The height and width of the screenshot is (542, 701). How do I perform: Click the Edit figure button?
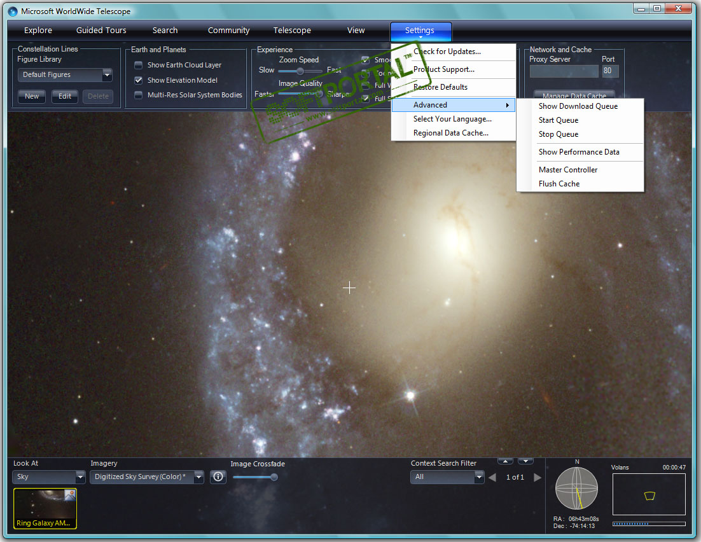tap(65, 96)
